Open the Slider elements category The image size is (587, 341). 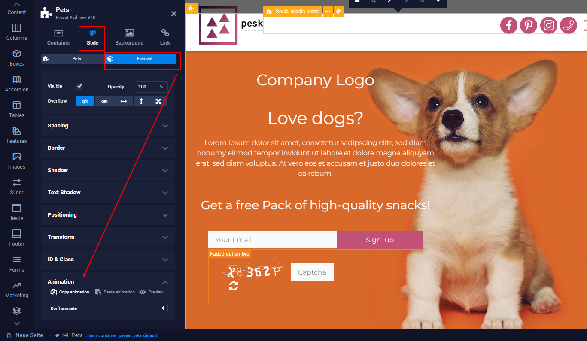click(x=16, y=187)
